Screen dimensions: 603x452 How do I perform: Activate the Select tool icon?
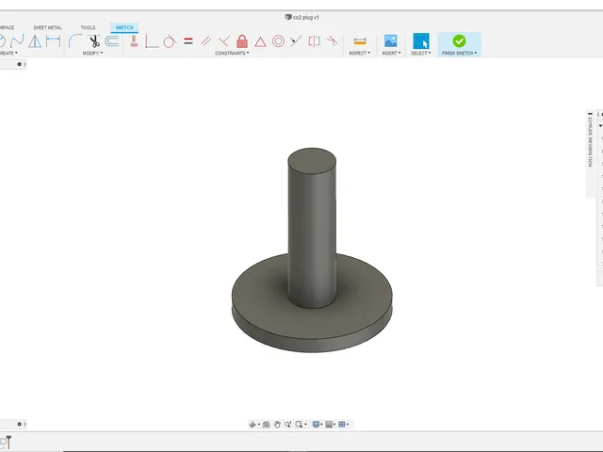click(421, 40)
